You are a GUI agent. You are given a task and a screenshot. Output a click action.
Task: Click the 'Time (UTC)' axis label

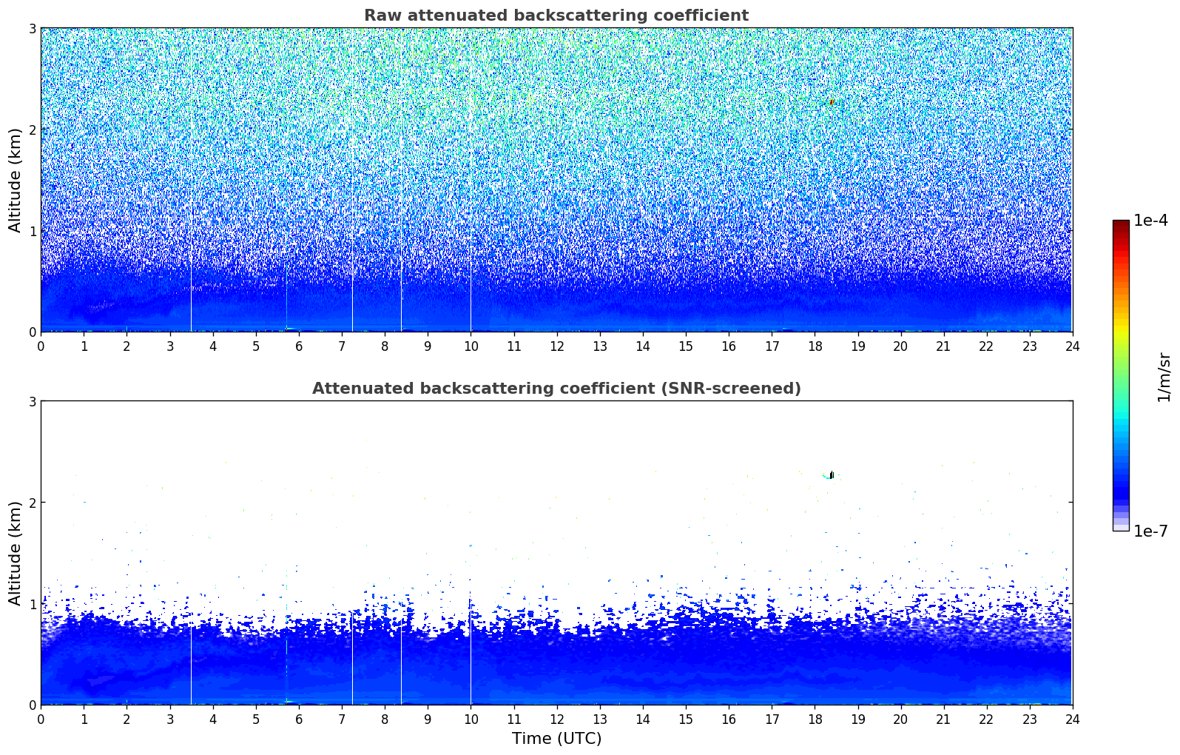pyautogui.click(x=556, y=738)
